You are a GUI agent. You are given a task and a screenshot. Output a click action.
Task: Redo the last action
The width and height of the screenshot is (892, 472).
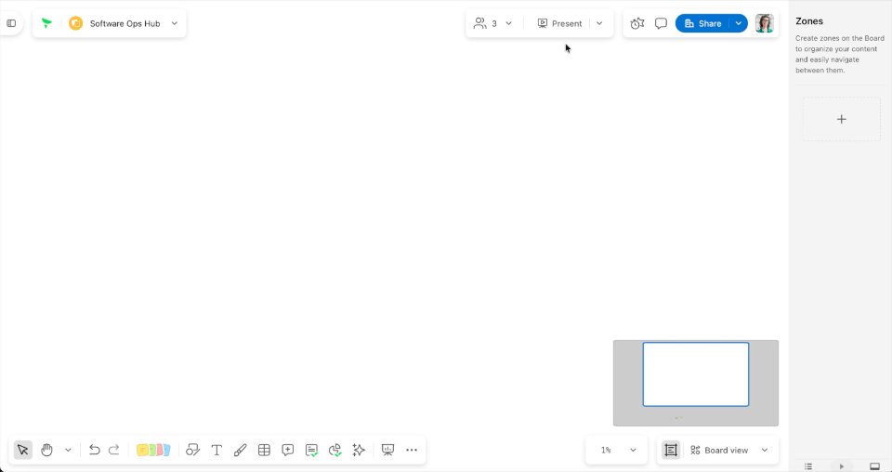click(x=113, y=450)
